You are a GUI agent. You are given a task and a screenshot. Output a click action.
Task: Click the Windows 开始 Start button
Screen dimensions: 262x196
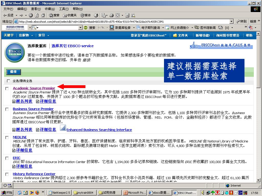pos(7,193)
